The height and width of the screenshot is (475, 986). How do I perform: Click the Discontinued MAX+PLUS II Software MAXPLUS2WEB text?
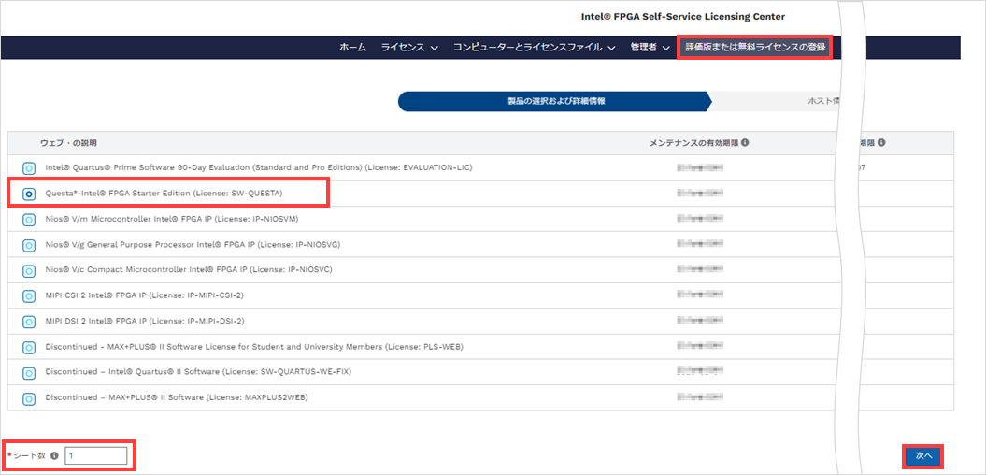pos(177,397)
